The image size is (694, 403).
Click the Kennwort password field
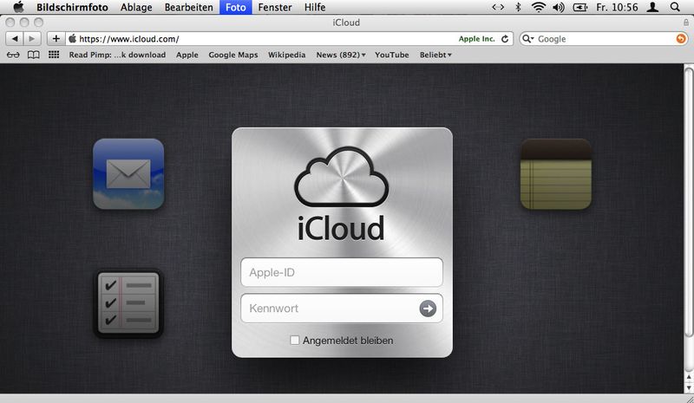(x=342, y=309)
